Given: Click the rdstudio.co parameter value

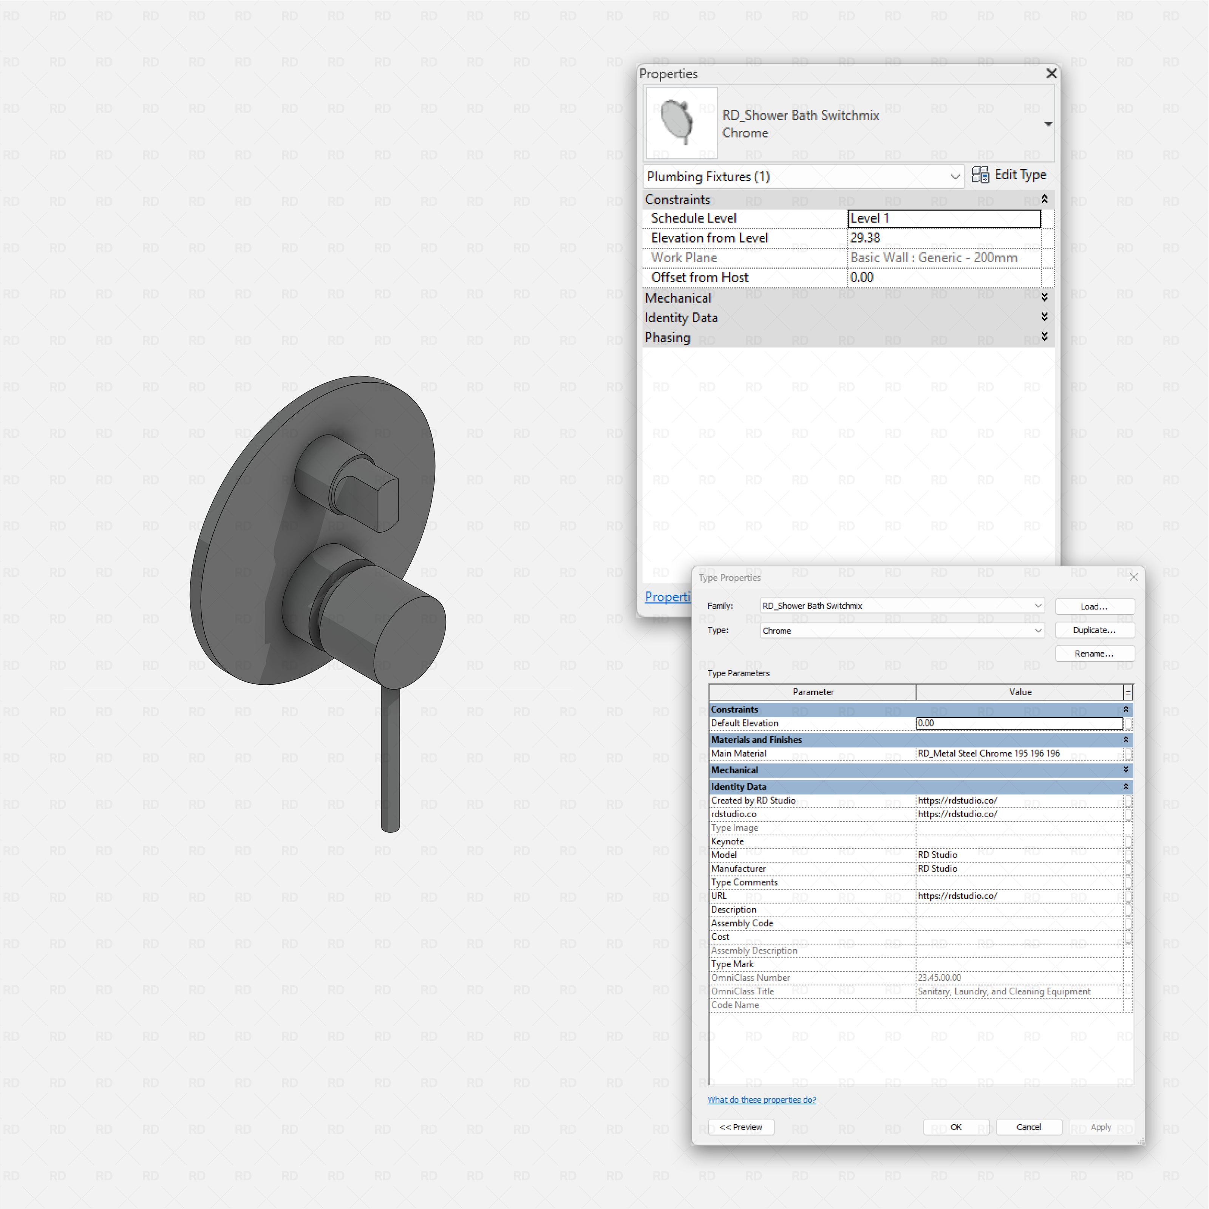Looking at the screenshot, I should pyautogui.click(x=1019, y=814).
